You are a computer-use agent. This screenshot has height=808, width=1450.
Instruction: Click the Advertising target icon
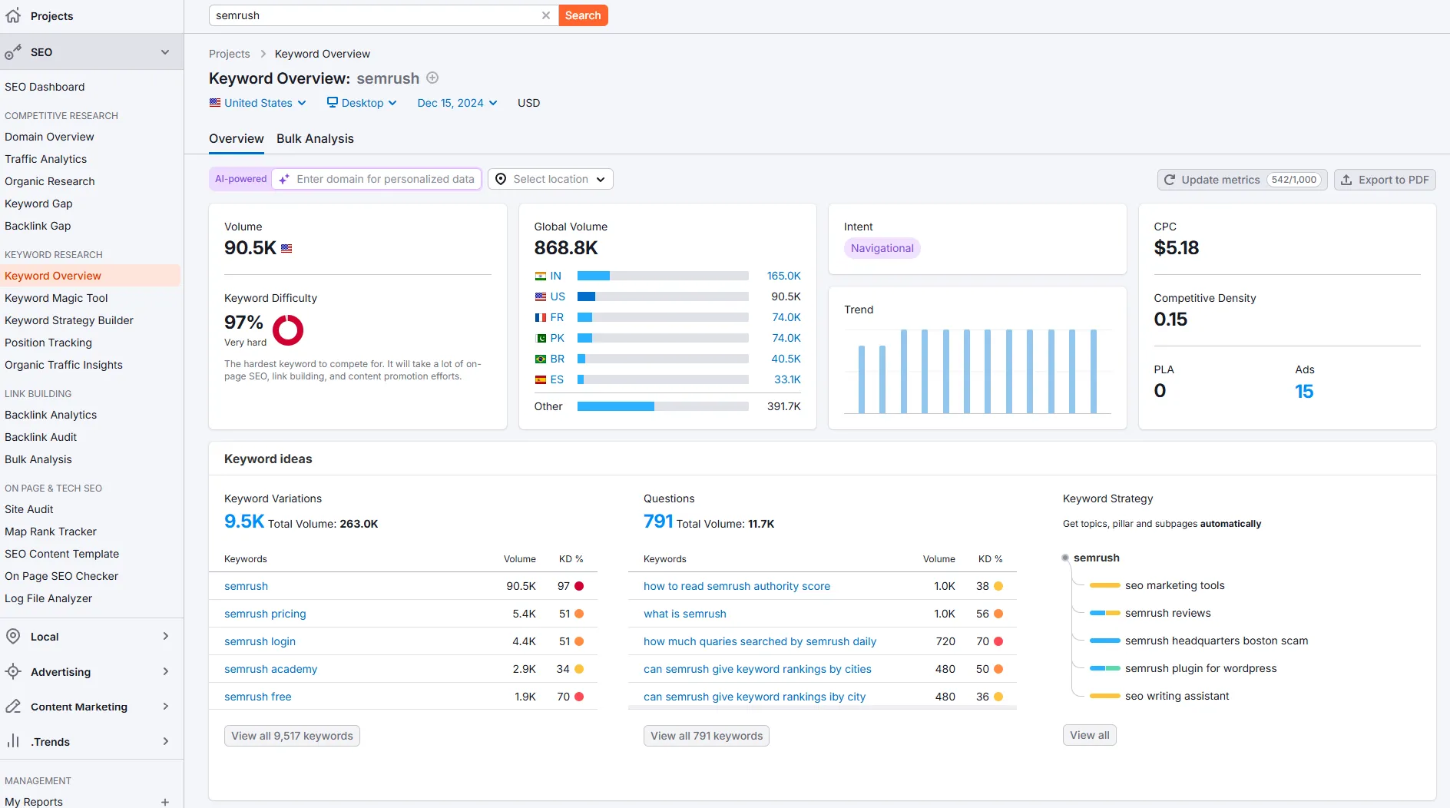click(x=13, y=671)
